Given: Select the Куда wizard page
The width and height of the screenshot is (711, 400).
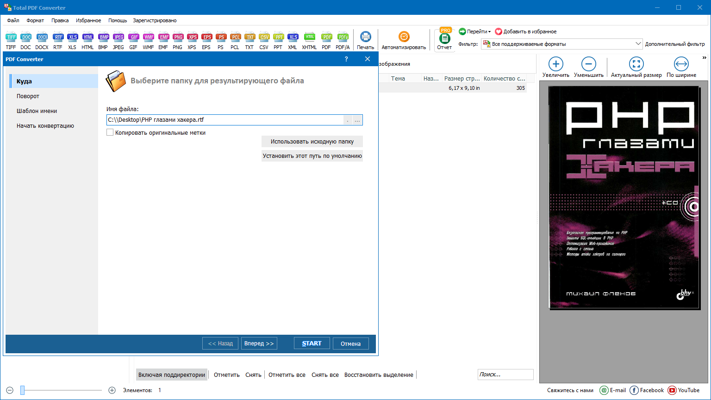Looking at the screenshot, I should tap(54, 81).
